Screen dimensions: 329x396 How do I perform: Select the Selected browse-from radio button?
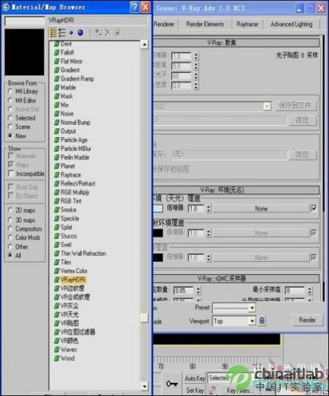coord(10,118)
